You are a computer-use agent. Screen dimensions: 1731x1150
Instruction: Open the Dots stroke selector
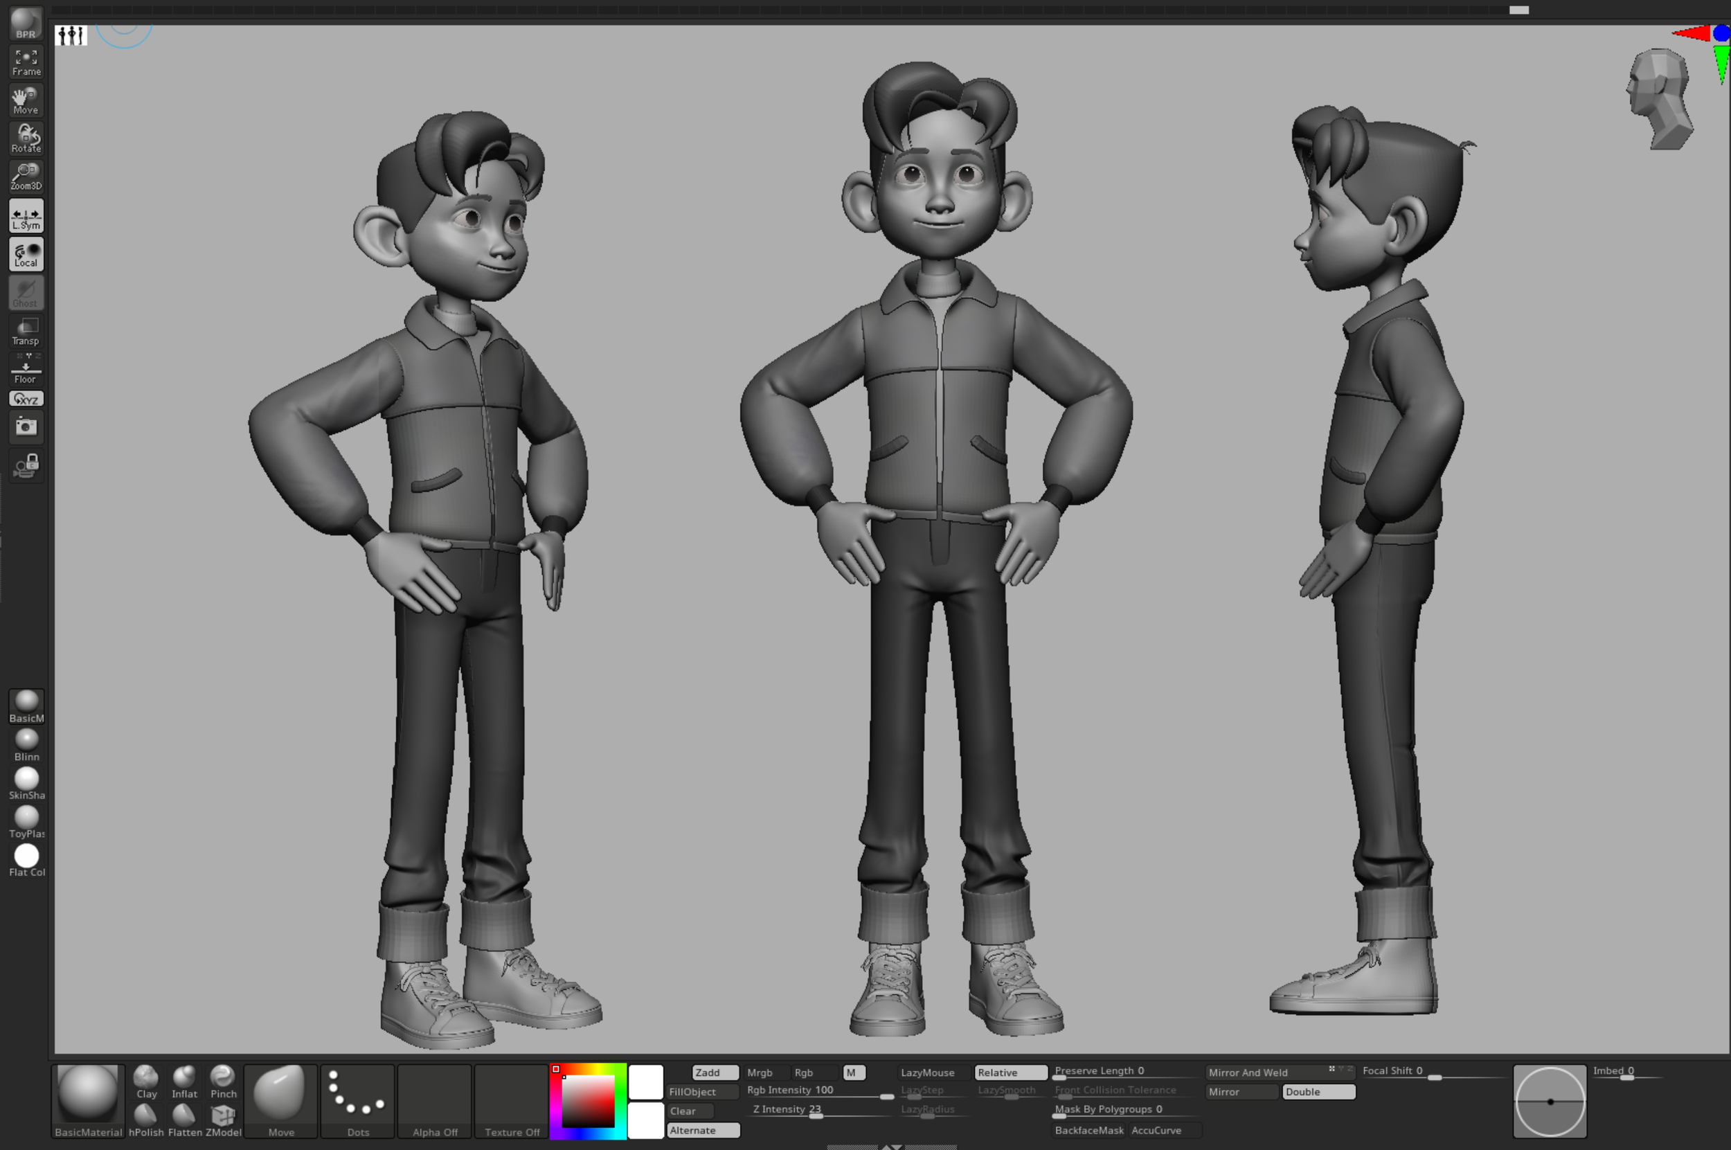(358, 1101)
